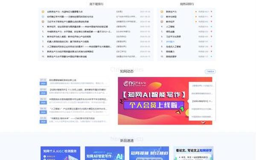The width and height of the screenshot is (256, 160).
Task: Select hot word 习近平文化思想
Action: click(x=173, y=37)
